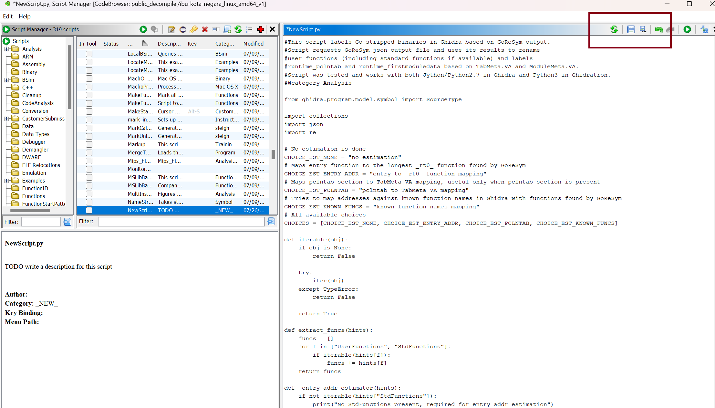The height and width of the screenshot is (408, 715).
Task: Select the Debugger category folder
Action: coord(34,142)
